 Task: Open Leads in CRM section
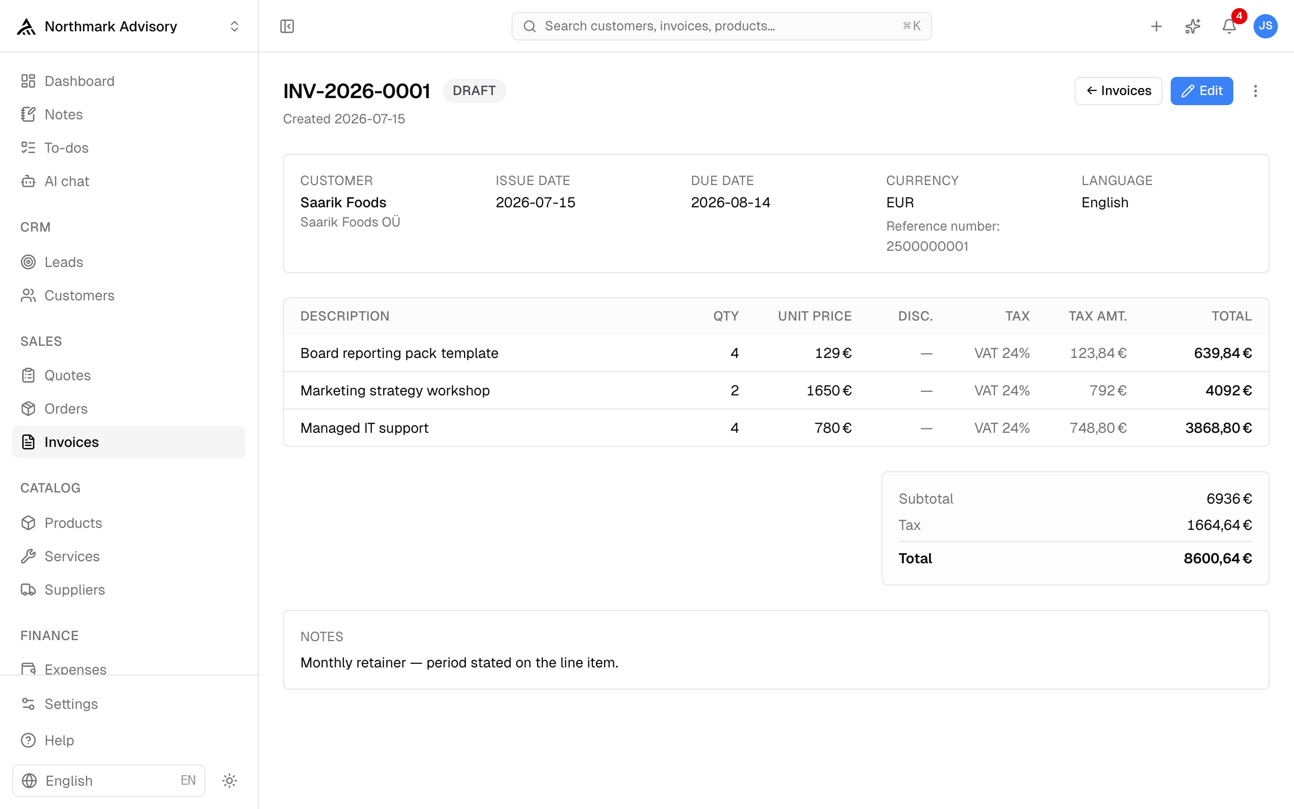[129, 262]
